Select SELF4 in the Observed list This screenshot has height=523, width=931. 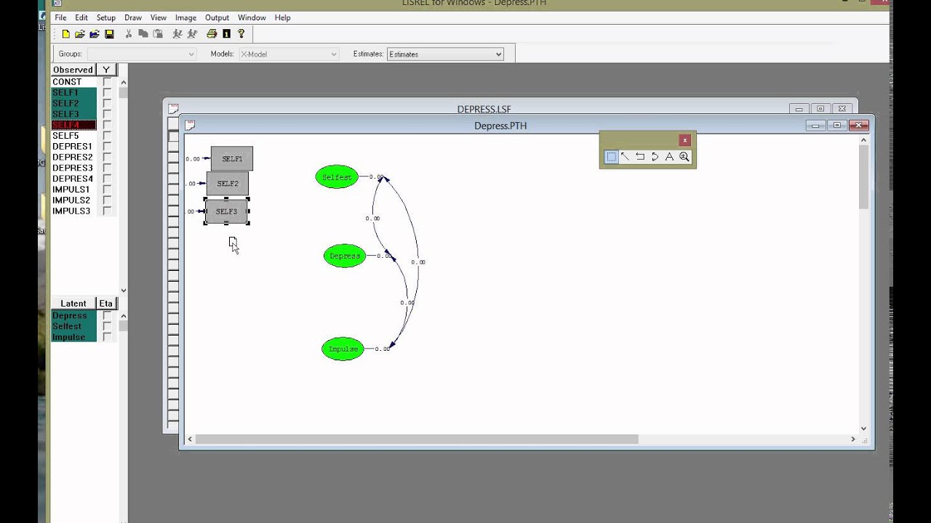click(73, 125)
